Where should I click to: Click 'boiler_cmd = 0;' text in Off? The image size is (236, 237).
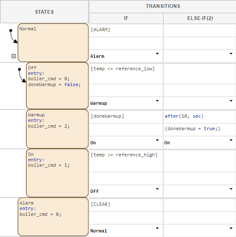tap(49, 79)
